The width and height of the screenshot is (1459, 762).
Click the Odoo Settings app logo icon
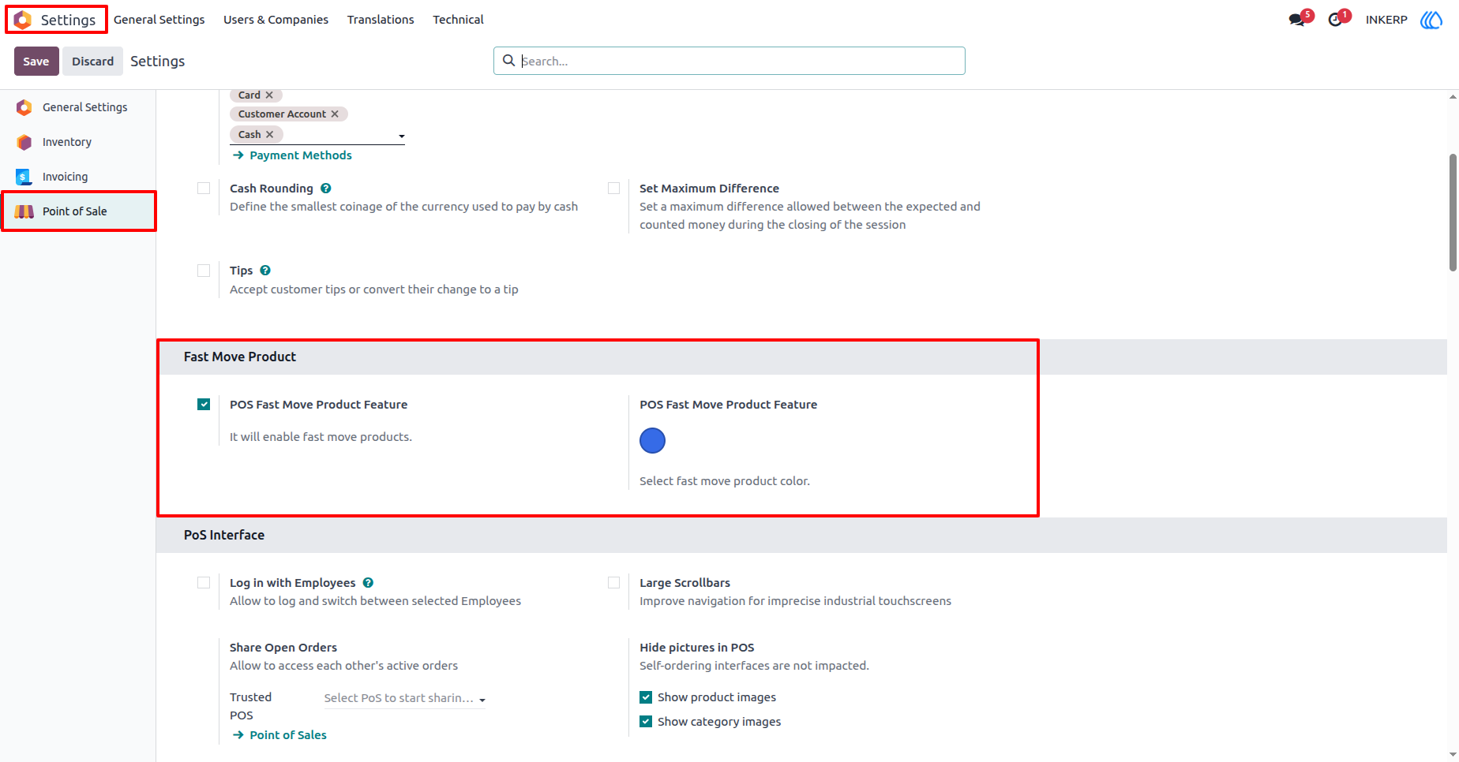23,20
